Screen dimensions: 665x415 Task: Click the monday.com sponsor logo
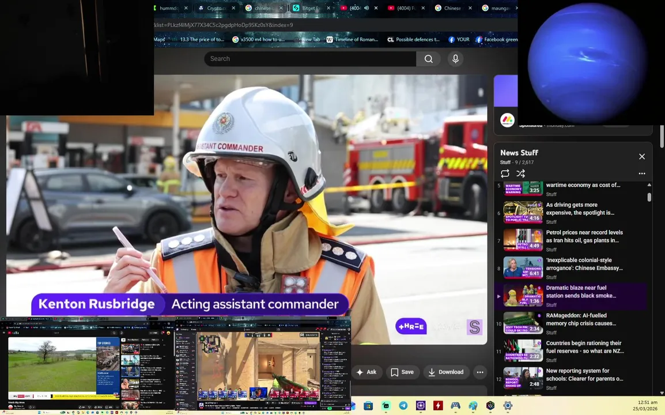pos(507,120)
